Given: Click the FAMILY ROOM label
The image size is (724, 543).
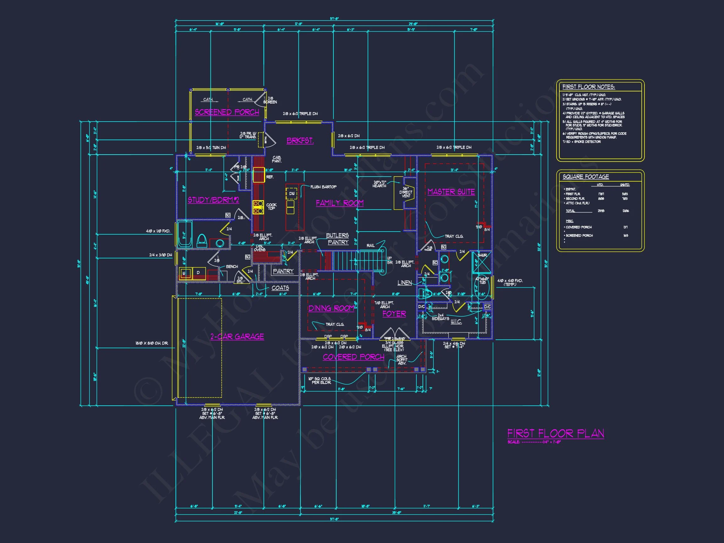Looking at the screenshot, I should (339, 203).
